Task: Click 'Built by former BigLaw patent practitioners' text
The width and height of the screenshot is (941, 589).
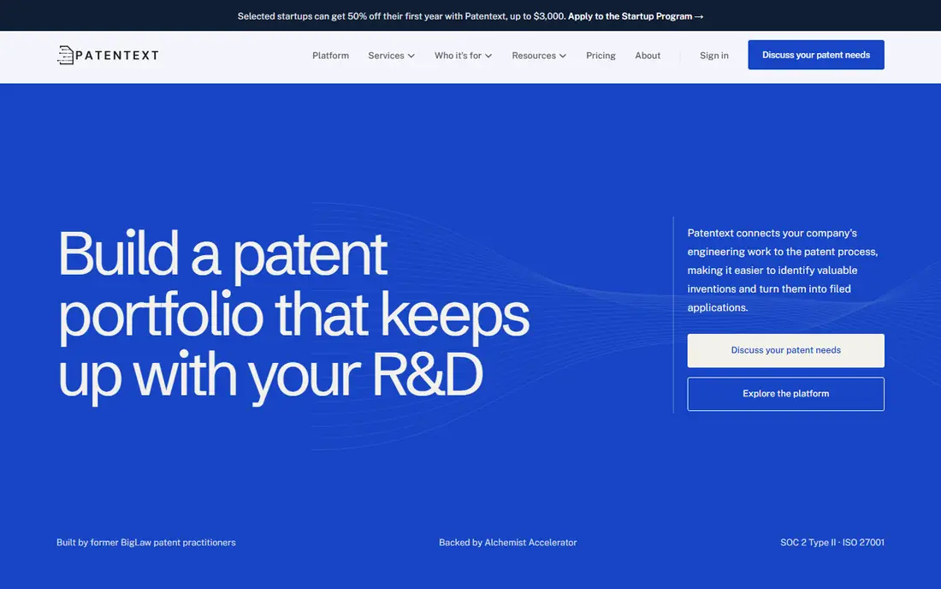Action: 145,542
